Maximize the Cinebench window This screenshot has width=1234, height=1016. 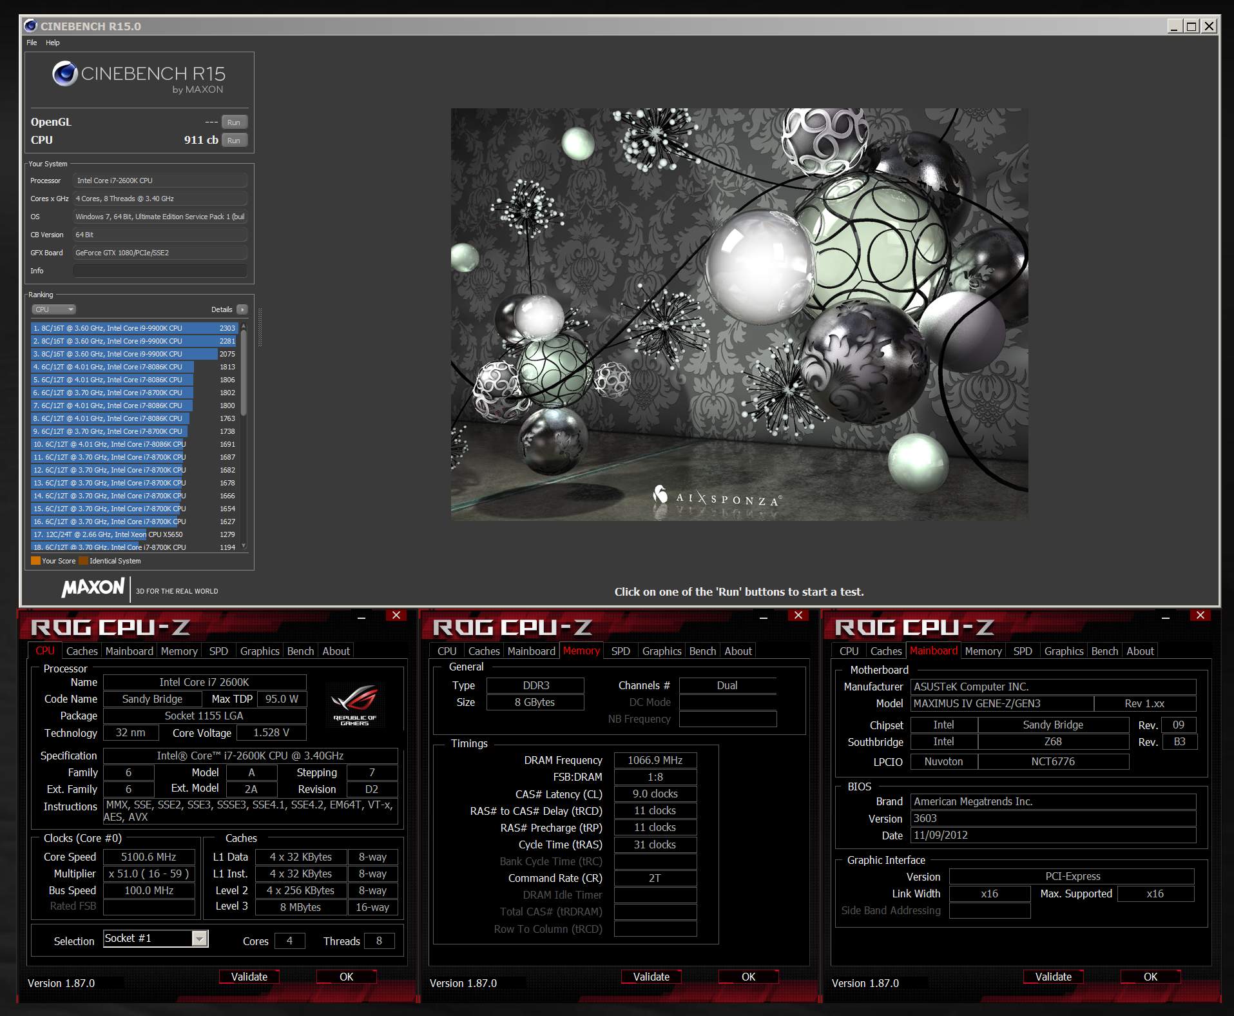[1191, 26]
